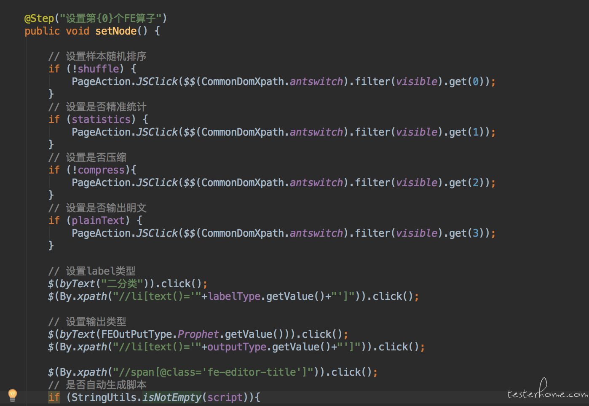Click the 'public' keyword of setNode
The height and width of the screenshot is (406, 589).
(x=42, y=31)
